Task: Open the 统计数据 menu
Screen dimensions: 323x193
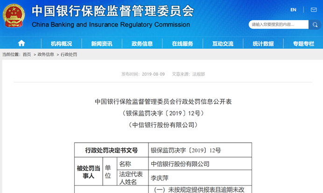Action: click(263, 44)
